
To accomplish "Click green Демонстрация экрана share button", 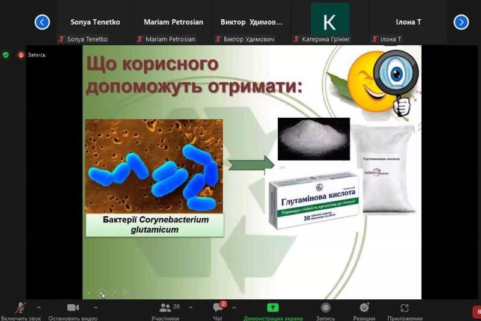I will [x=273, y=311].
